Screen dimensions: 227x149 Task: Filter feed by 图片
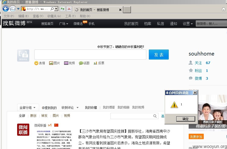(x=56, y=116)
